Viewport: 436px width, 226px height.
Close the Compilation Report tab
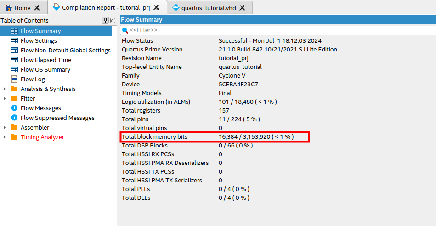coord(156,7)
